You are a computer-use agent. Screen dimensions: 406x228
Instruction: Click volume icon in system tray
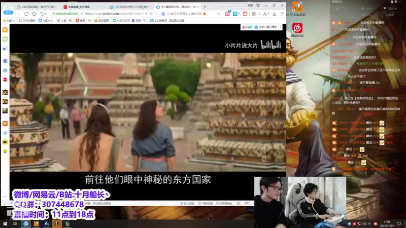[364, 224]
